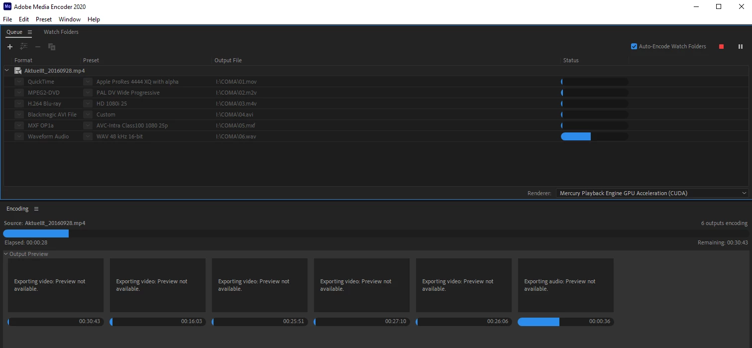Click the progress bar showing 00:27:10
Image resolution: width=752 pixels, height=348 pixels.
pos(361,322)
